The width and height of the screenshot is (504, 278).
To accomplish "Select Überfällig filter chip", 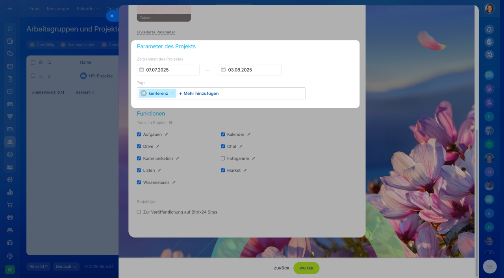I will [x=42, y=45].
